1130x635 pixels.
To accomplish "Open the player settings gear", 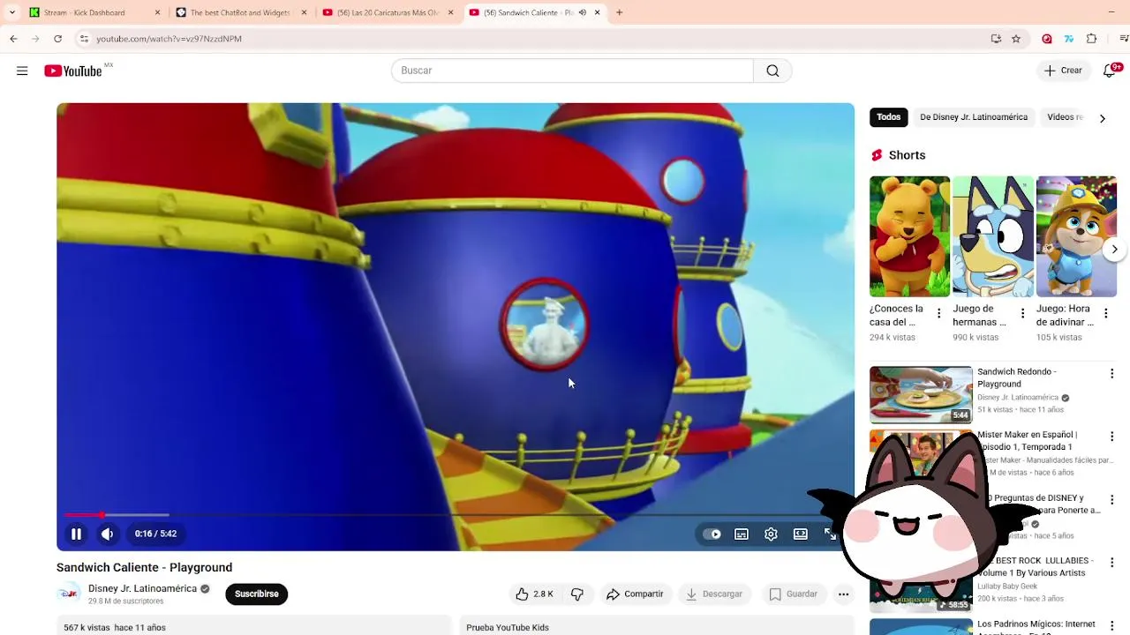I will [771, 534].
